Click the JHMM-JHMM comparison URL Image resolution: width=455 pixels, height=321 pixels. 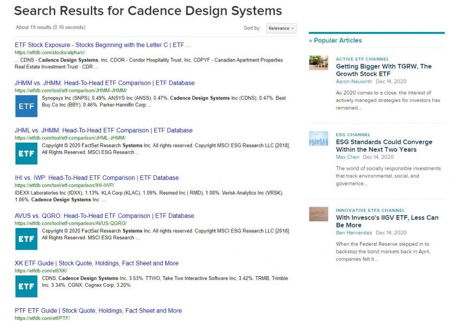click(x=71, y=90)
